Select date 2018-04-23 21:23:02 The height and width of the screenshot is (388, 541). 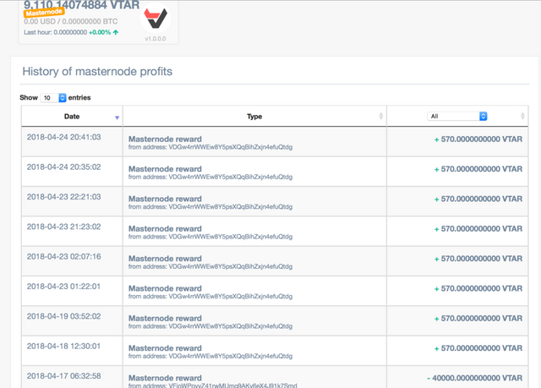tap(64, 227)
